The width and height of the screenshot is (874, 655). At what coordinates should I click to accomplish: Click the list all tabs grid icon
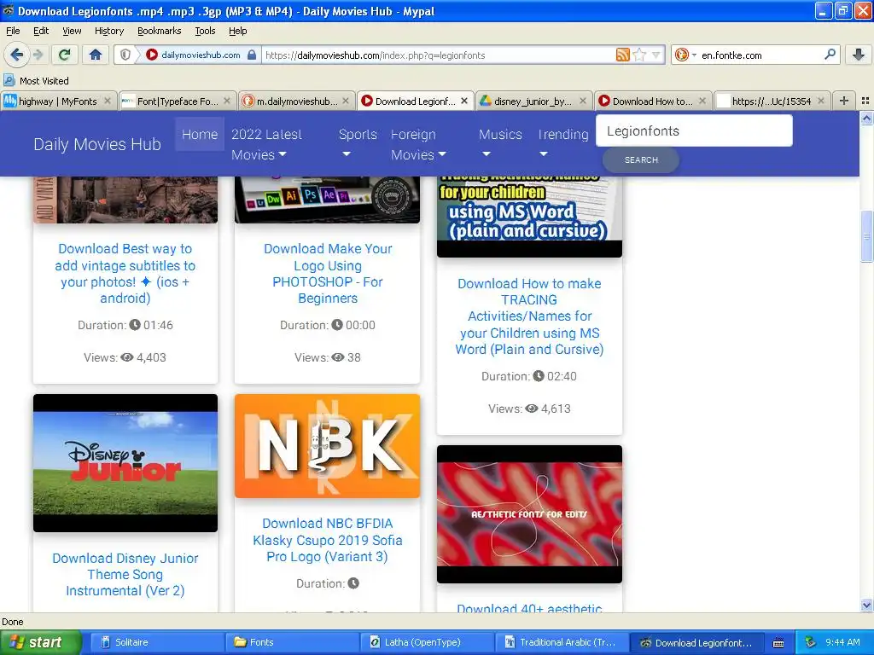pyautogui.click(x=865, y=101)
